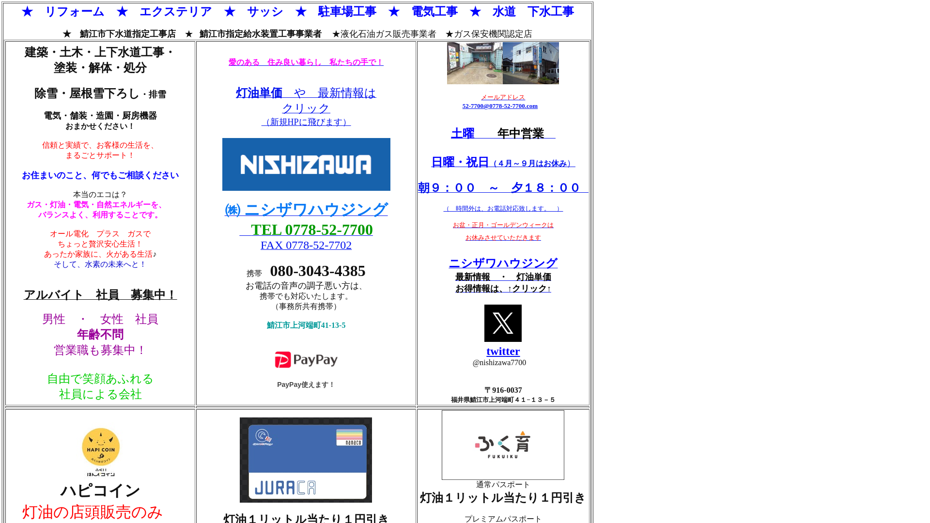Viewport: 930px width, 523px height.
Task: Click the ㈱ニシザワハウジング company name link
Action: pos(306,209)
